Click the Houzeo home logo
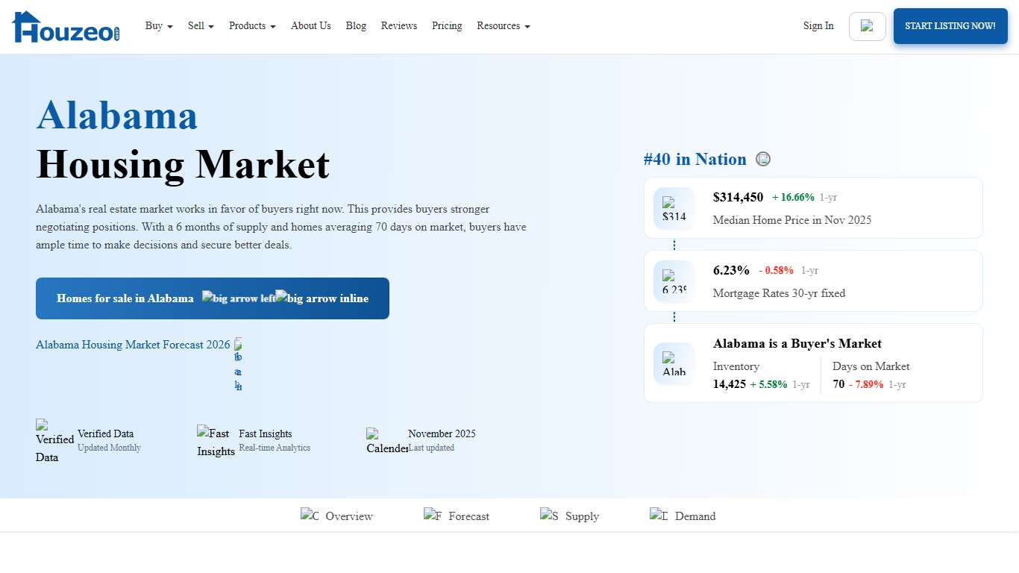The width and height of the screenshot is (1019, 573). click(x=65, y=25)
